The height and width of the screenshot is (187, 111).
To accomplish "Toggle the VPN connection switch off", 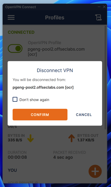I will pyautogui.click(x=15, y=48).
